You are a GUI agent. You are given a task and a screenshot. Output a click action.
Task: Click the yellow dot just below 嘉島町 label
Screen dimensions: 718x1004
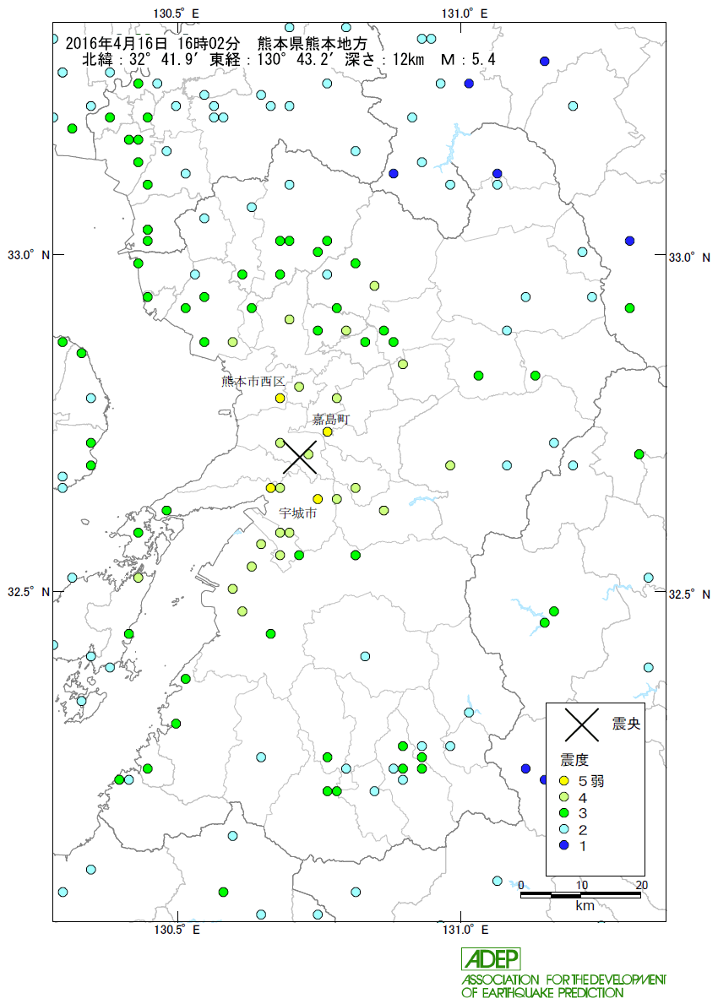point(327,431)
